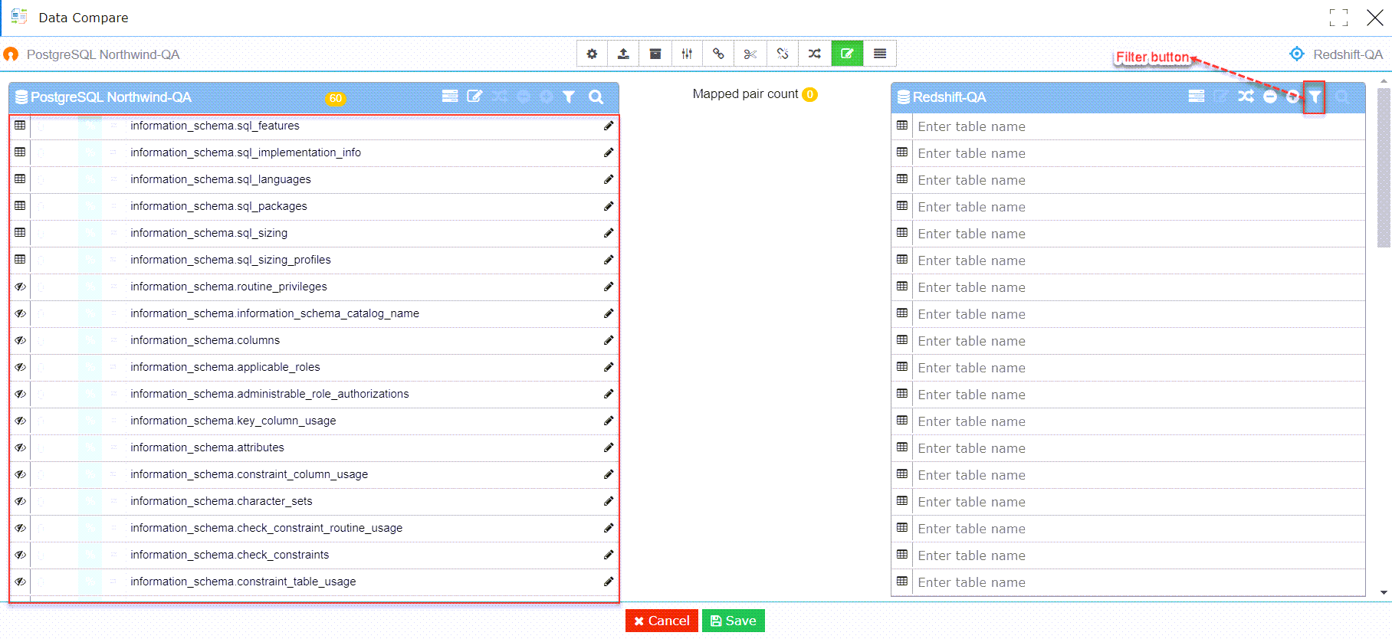This screenshot has width=1392, height=639.
Task: Click the PostgreSQL Northwind-QA panel title
Action: pos(111,97)
